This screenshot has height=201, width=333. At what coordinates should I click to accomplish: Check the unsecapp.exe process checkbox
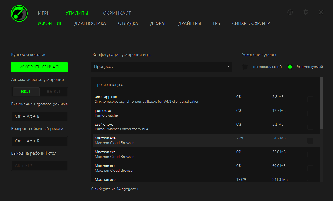pos(310,99)
